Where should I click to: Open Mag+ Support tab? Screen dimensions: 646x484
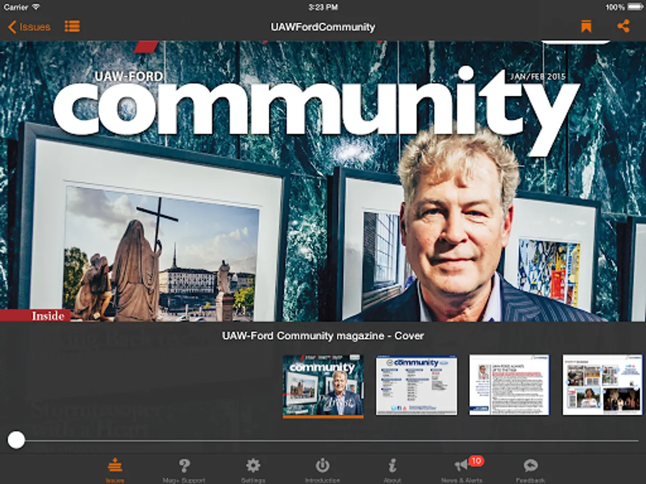coord(184,471)
